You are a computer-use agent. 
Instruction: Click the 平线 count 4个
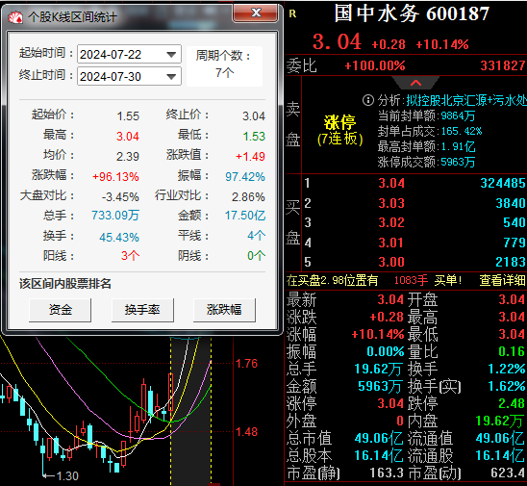(256, 236)
